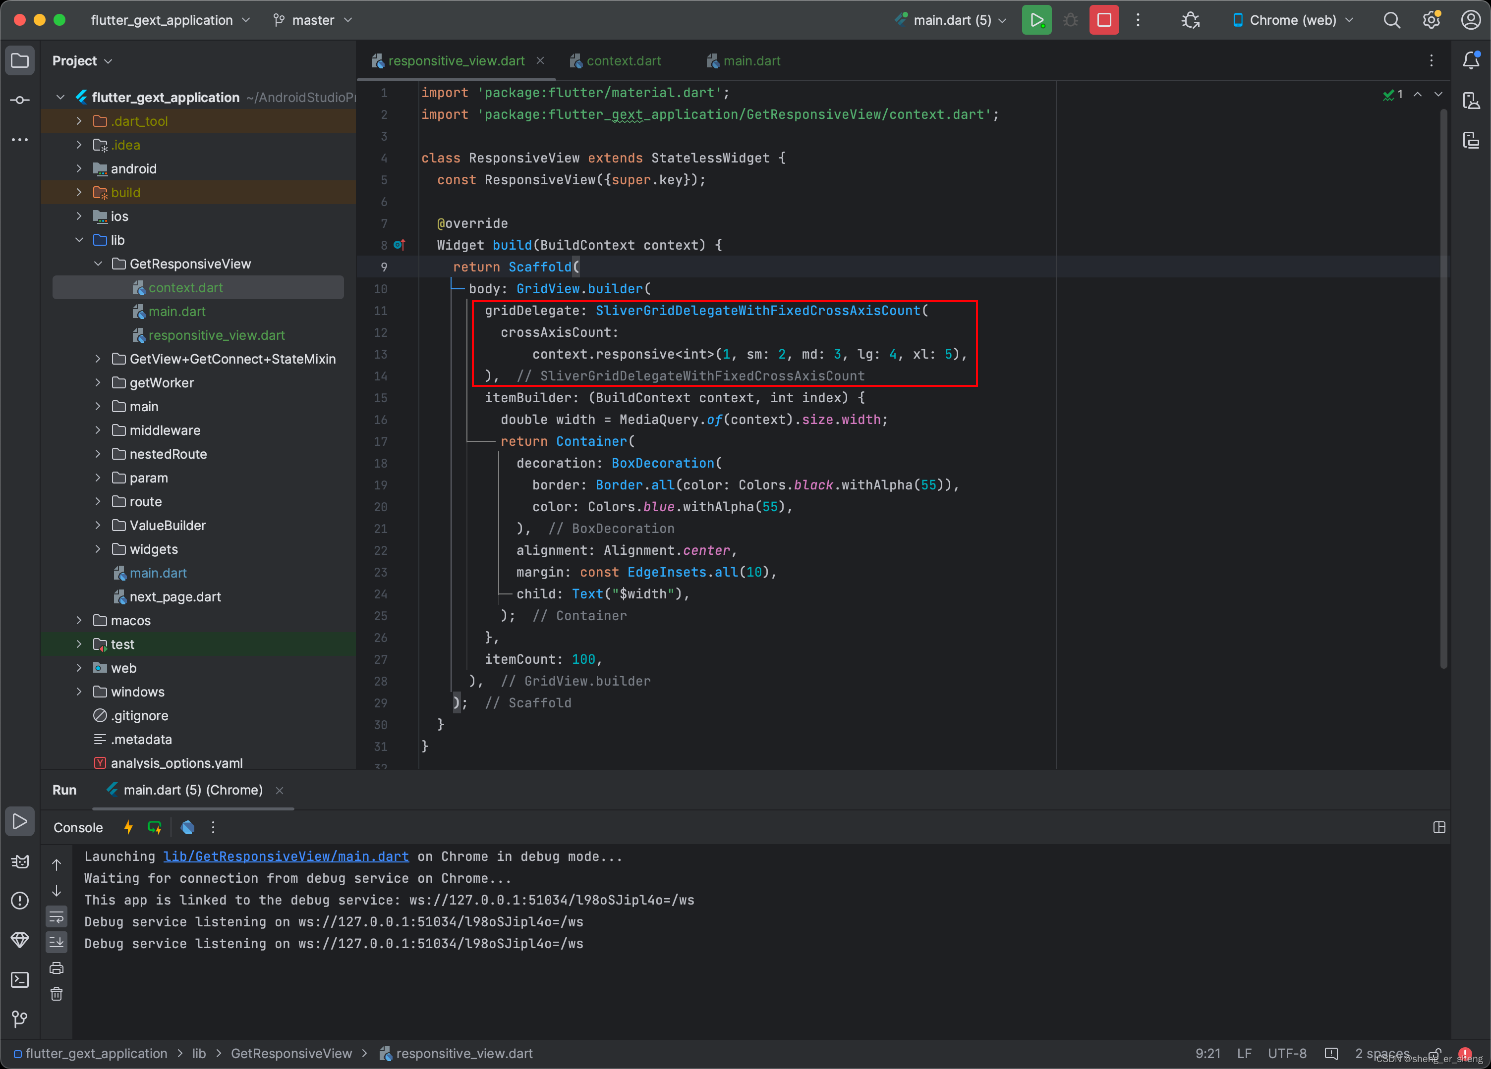This screenshot has width=1491, height=1069.
Task: Open the Logcat cat icon
Action: point(20,861)
